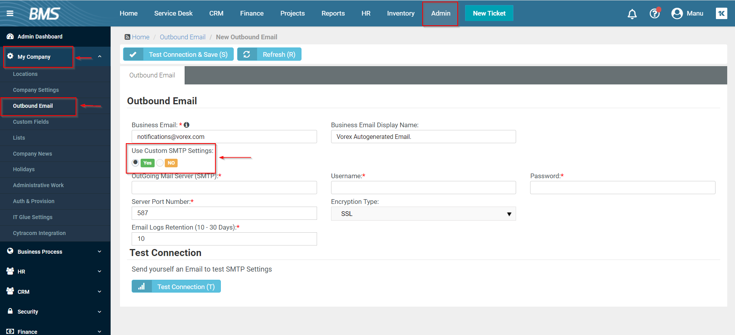Screen dimensions: 735x335
Task: Open the hamburger menu icon
Action: 10,13
